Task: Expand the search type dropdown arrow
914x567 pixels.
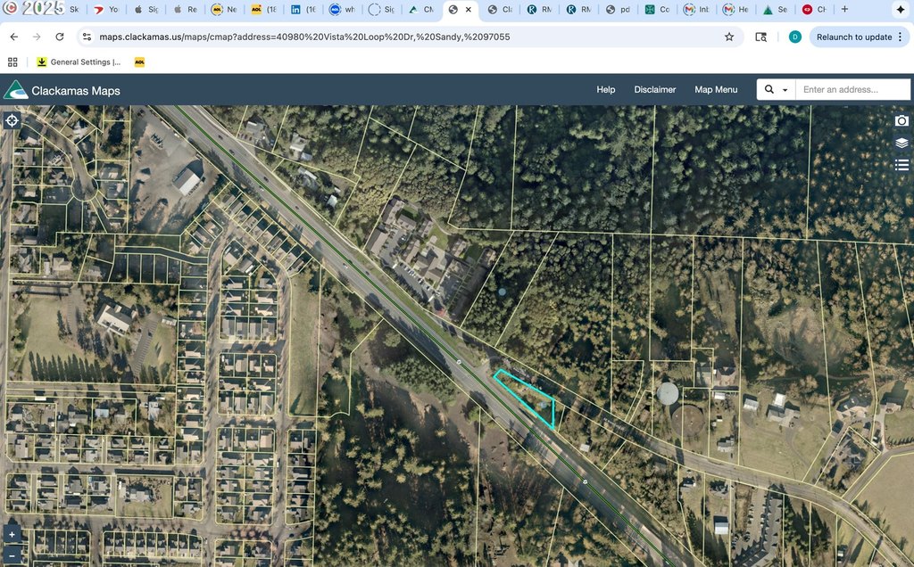Action: [x=785, y=90]
